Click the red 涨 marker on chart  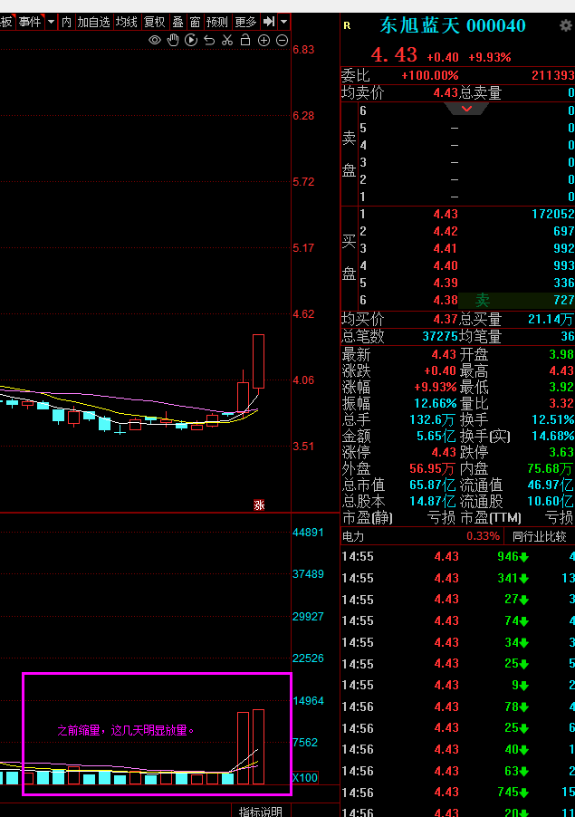(x=259, y=505)
